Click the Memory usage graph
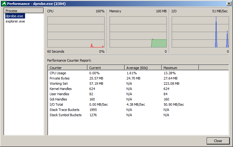Viewport: 233px width, 147px height. 138,32
